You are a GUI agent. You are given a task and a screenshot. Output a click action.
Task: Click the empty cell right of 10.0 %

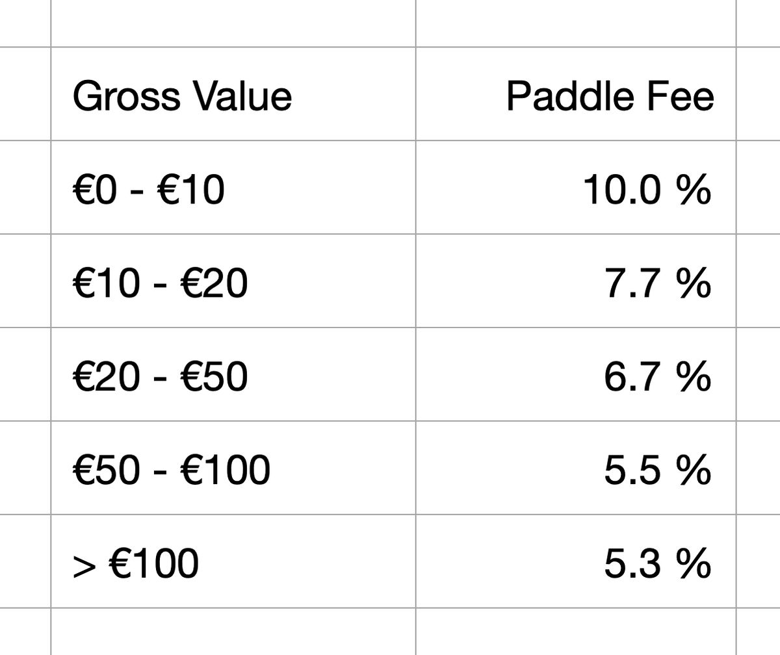[x=758, y=188]
